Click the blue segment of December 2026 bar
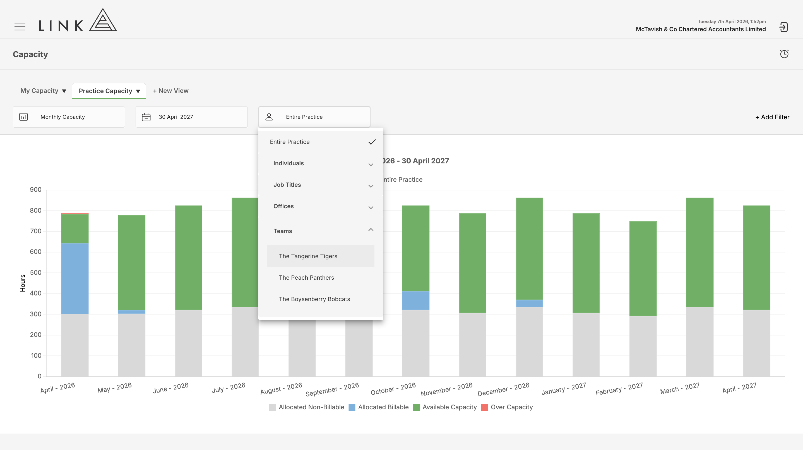Image resolution: width=803 pixels, height=450 pixels. click(x=529, y=303)
